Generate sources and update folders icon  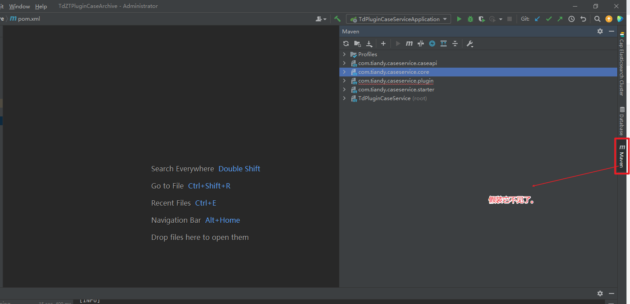(x=357, y=43)
